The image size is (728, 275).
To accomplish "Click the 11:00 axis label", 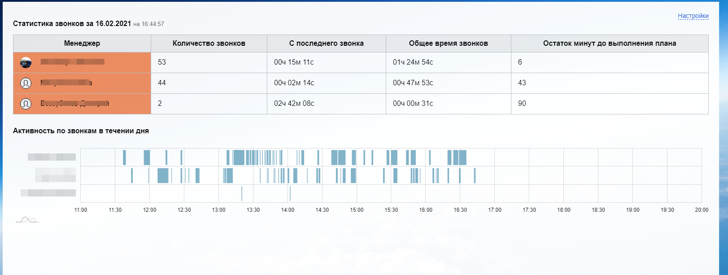I will [81, 210].
